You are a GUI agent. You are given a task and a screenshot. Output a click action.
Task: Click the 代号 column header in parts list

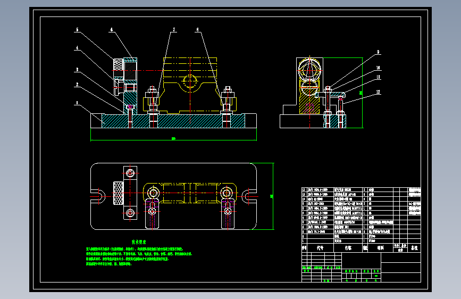pos(320,248)
